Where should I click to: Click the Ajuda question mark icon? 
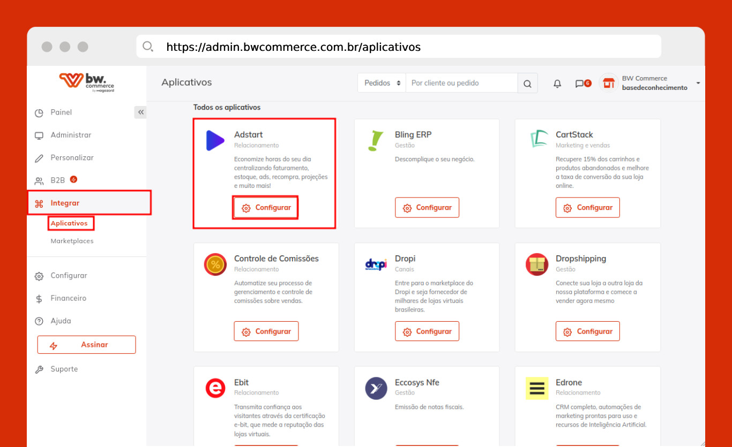(x=39, y=321)
